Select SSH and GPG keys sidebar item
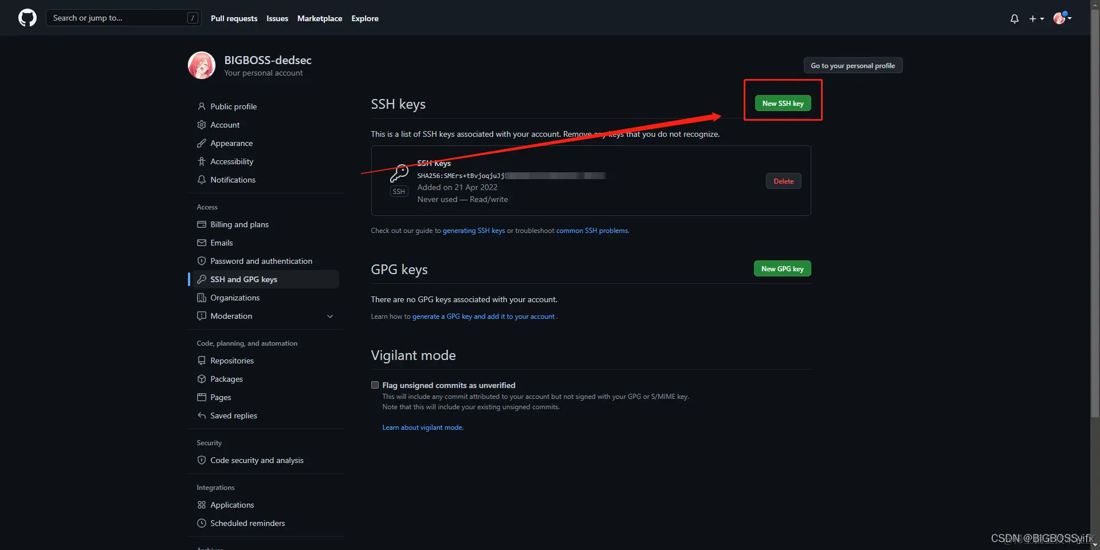 click(264, 279)
